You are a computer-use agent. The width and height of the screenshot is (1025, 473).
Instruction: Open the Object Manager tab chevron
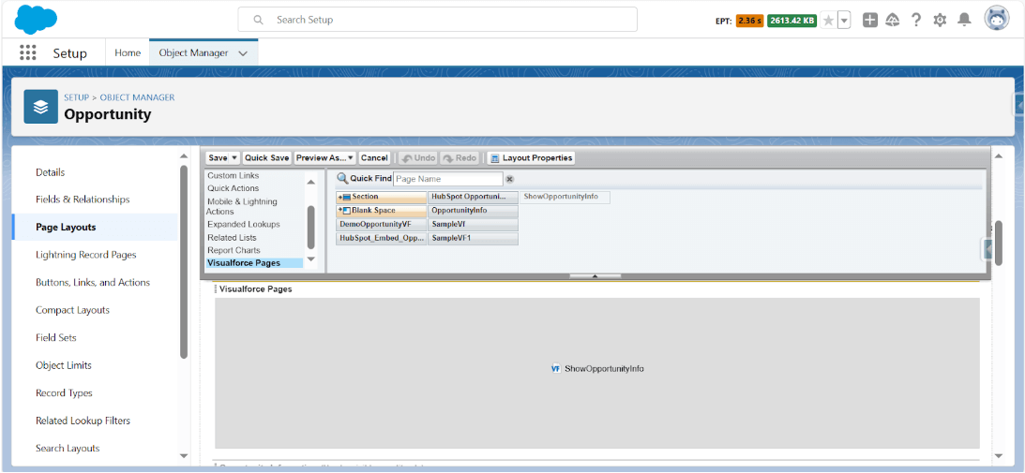click(x=243, y=53)
